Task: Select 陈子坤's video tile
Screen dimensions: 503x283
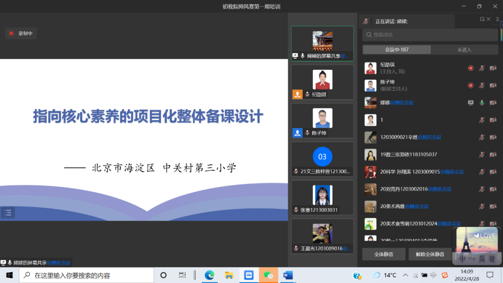Action: point(322,121)
